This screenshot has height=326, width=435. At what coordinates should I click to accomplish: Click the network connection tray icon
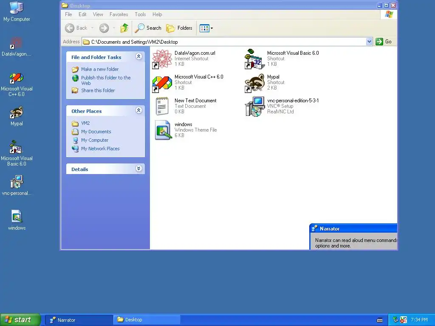point(395,320)
